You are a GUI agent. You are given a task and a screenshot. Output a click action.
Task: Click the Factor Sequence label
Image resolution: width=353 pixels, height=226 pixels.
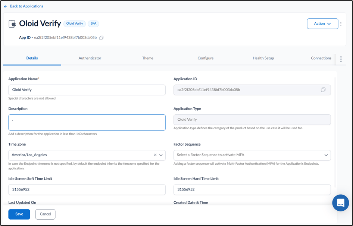[x=187, y=144]
